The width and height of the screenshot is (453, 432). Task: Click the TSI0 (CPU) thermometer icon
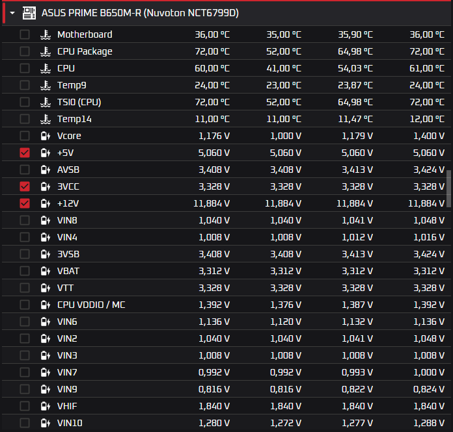coord(46,102)
